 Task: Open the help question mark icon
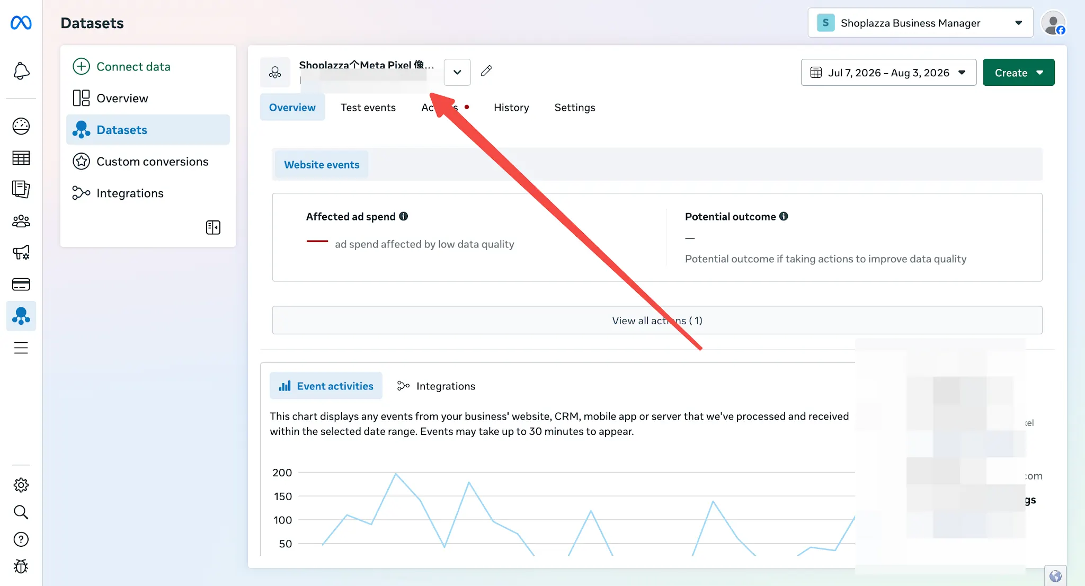pos(21,539)
